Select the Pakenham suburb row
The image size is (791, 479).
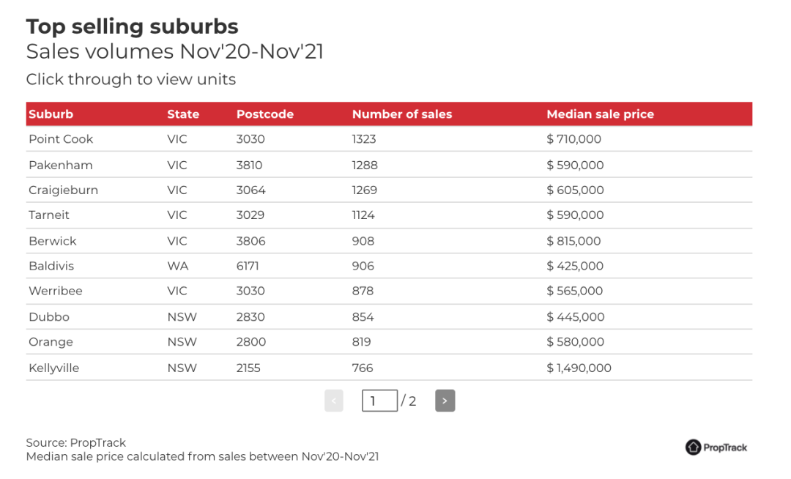click(389, 165)
